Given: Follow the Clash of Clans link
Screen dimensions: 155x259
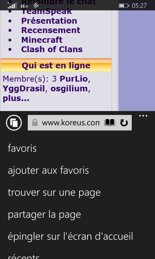Looking at the screenshot, I should pos(52,49).
